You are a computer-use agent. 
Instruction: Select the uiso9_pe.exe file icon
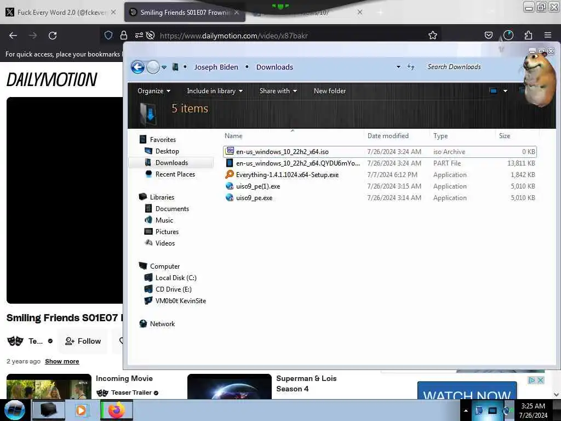point(230,197)
